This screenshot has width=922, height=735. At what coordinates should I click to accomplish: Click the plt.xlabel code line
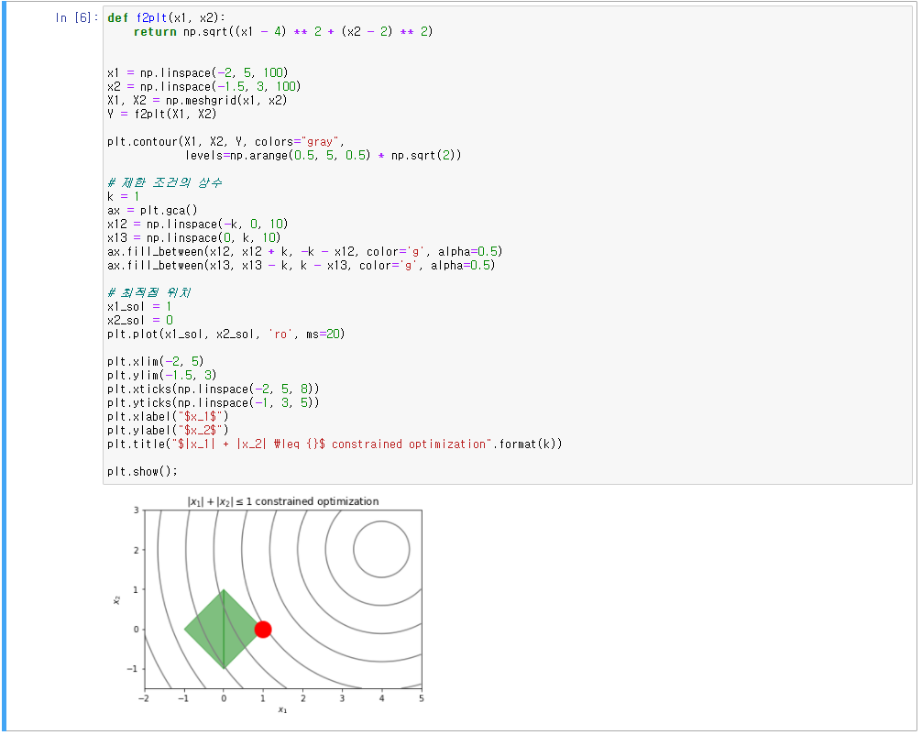[168, 416]
